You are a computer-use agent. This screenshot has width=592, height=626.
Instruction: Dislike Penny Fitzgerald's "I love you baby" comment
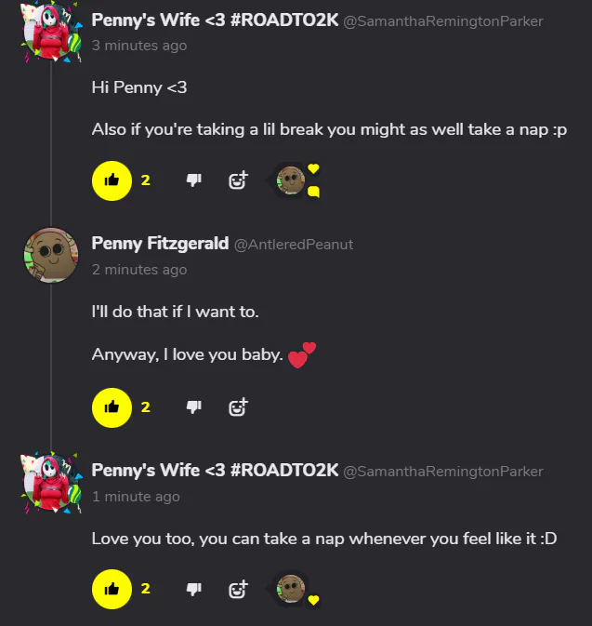[193, 406]
